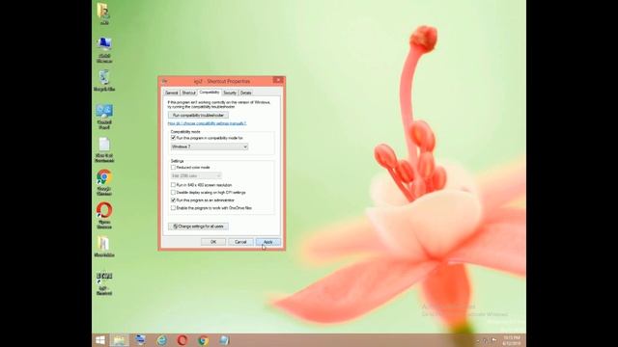Switch to the General tab
Image resolution: width=618 pixels, height=347 pixels.
[x=172, y=93]
